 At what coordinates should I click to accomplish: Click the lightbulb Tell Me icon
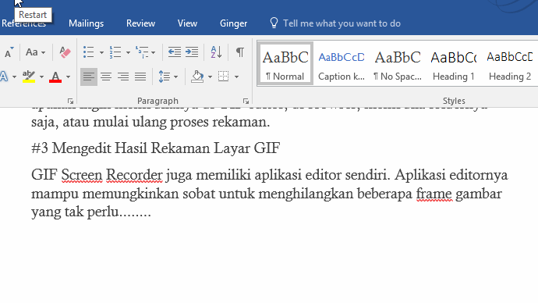274,23
